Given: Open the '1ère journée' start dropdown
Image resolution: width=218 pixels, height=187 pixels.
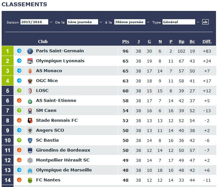Looking at the screenshot, I should point(85,22).
